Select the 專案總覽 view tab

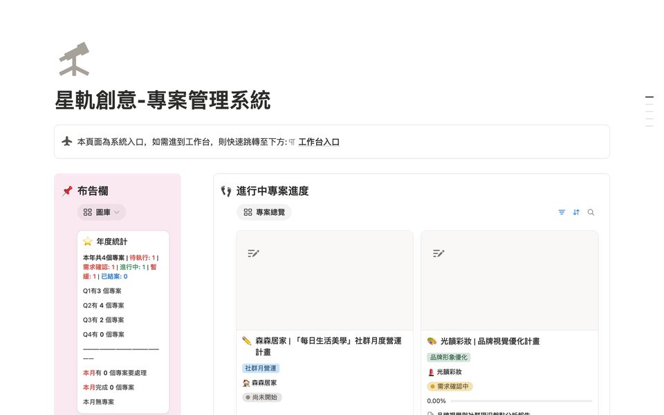pos(264,212)
